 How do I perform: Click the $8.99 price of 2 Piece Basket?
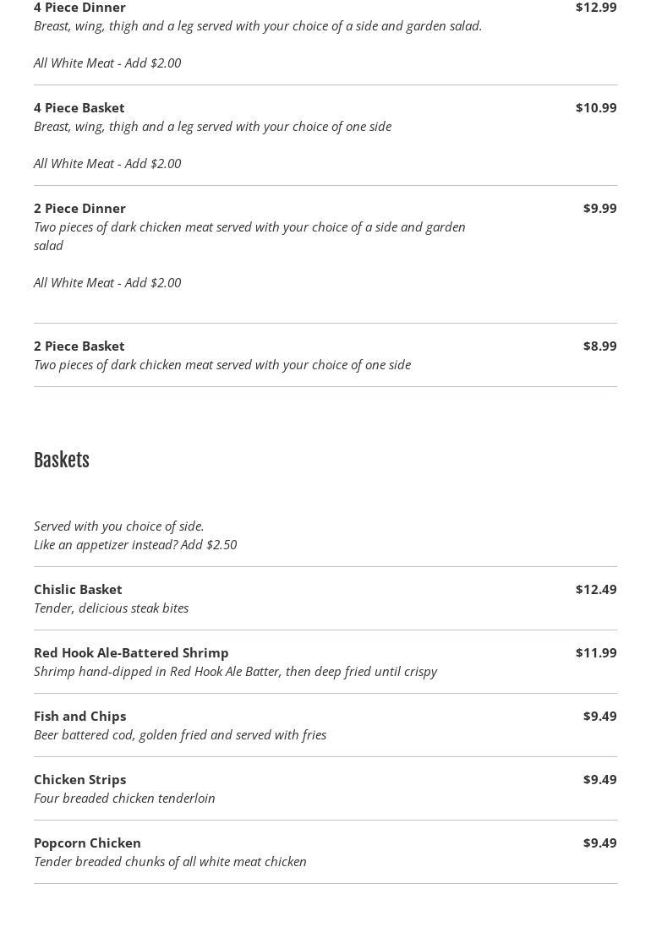[x=599, y=346]
